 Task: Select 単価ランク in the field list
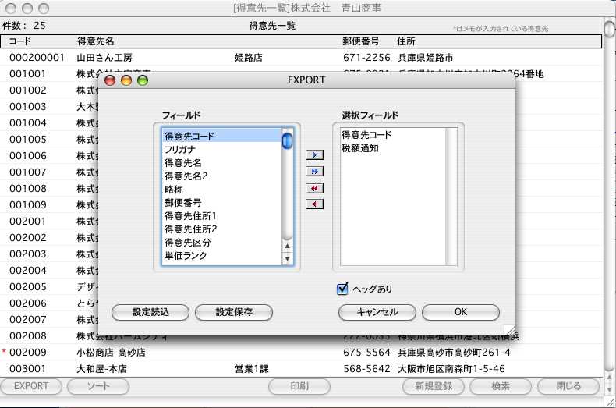pos(186,257)
